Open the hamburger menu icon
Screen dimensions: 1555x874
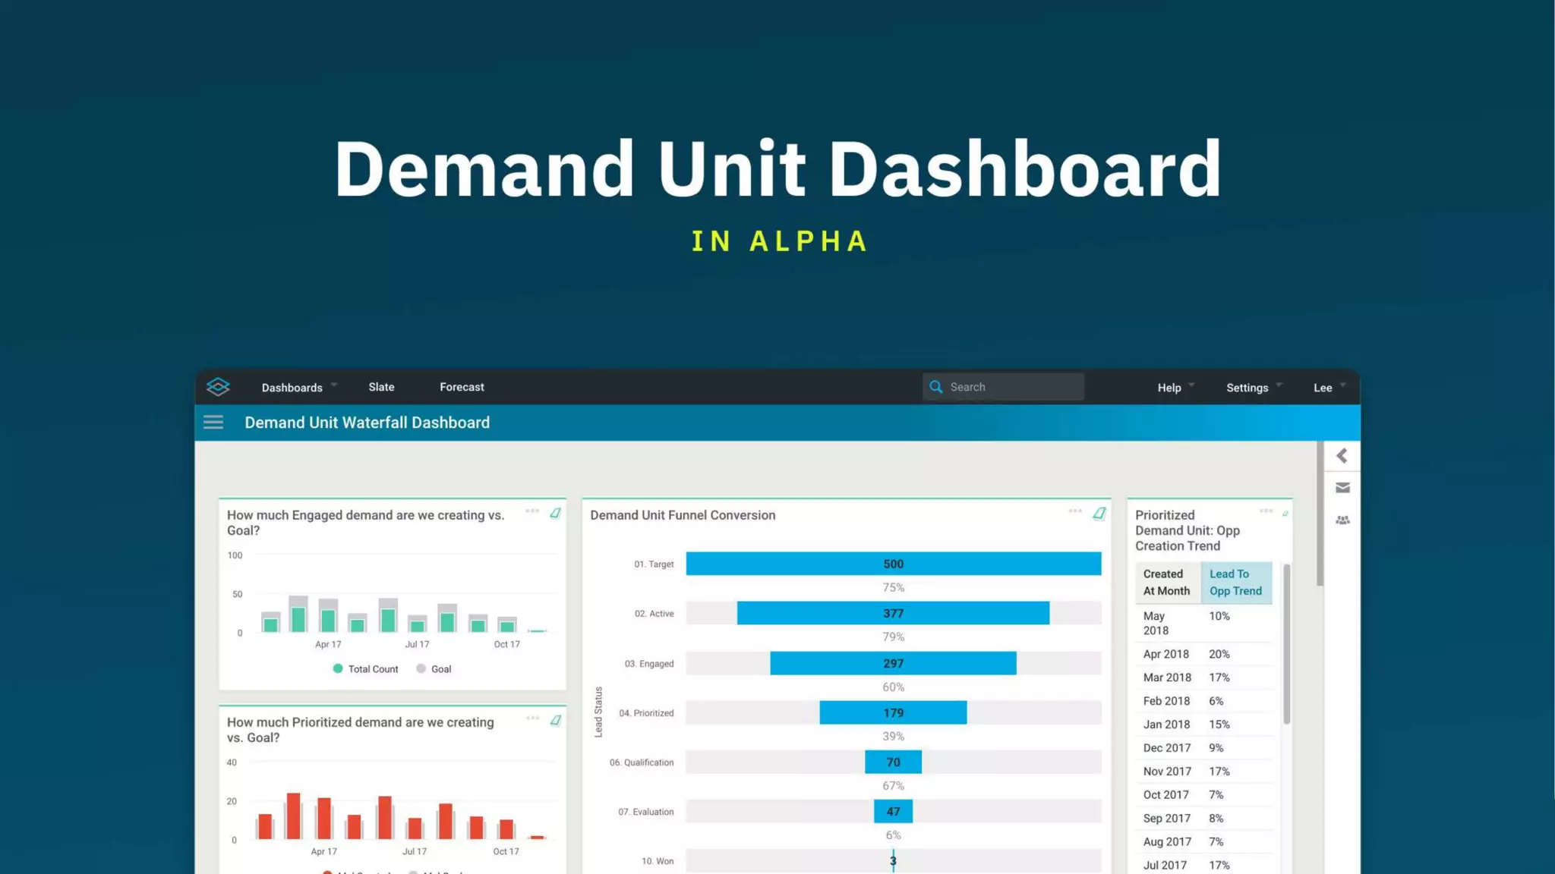[x=213, y=423]
